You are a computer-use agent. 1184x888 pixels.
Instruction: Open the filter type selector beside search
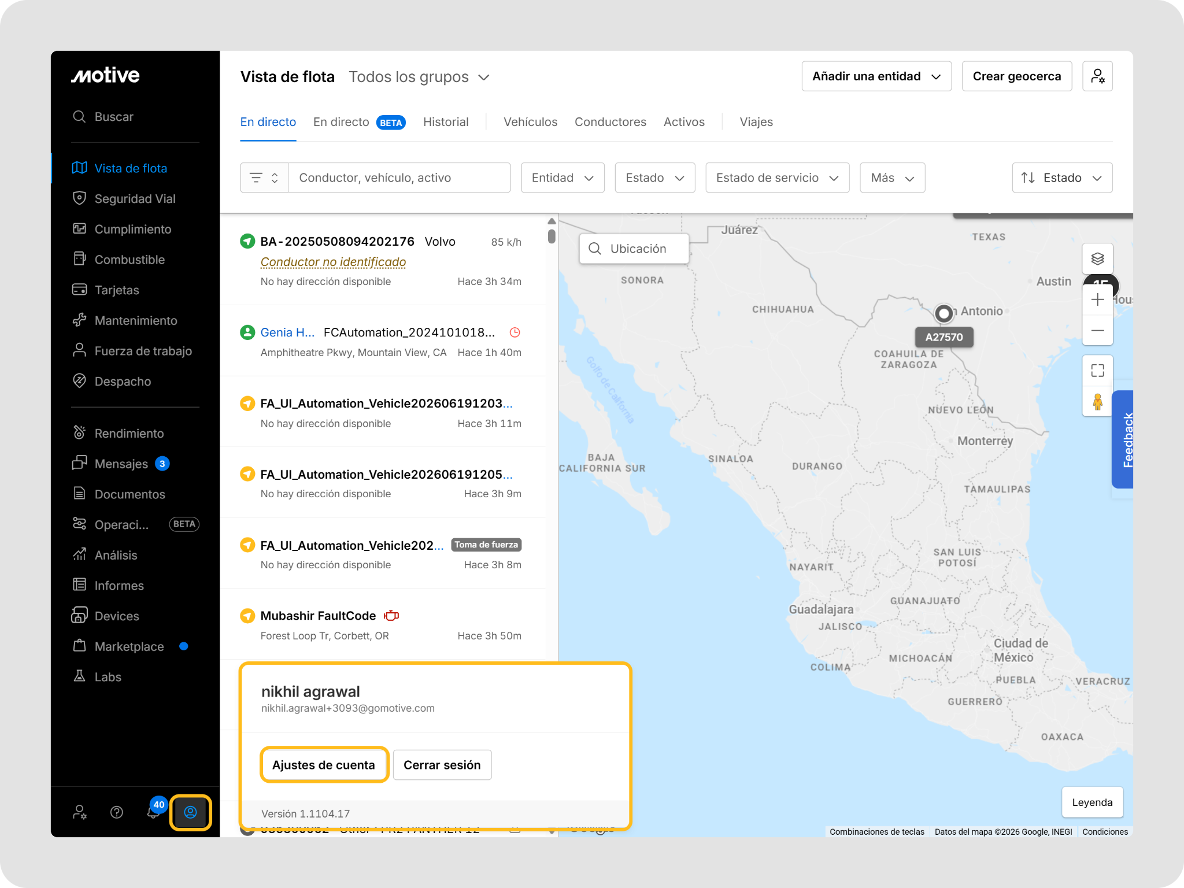264,177
